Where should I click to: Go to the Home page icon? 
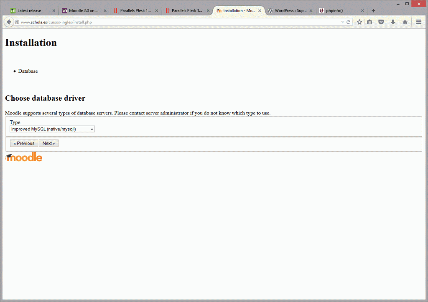click(x=405, y=22)
